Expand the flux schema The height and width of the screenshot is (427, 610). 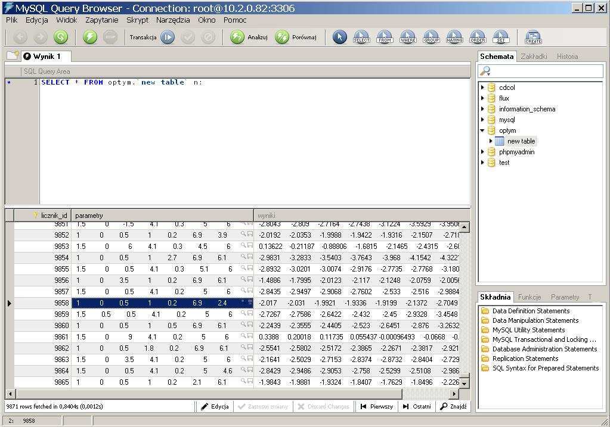coord(482,98)
